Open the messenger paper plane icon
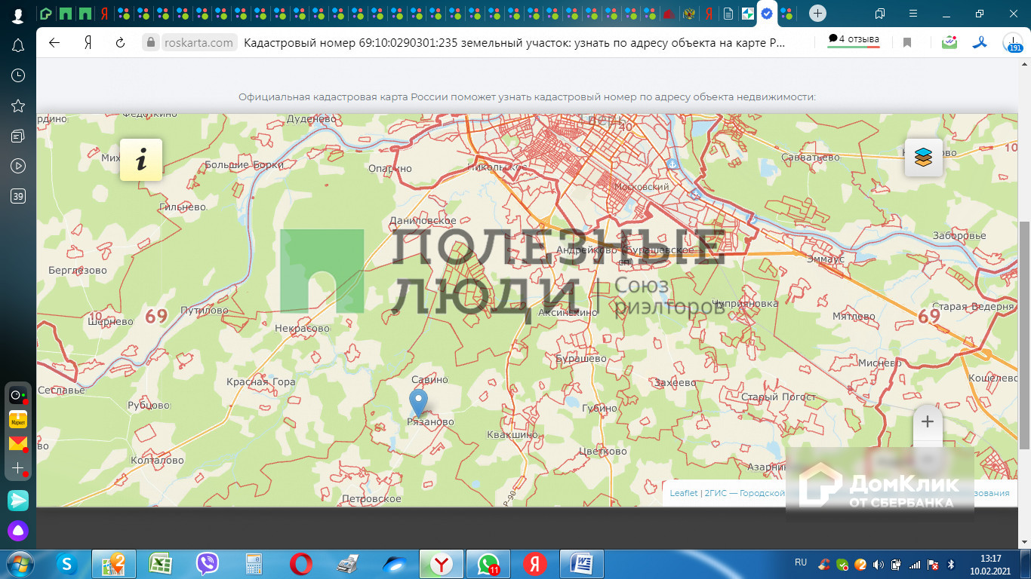 pos(18,500)
